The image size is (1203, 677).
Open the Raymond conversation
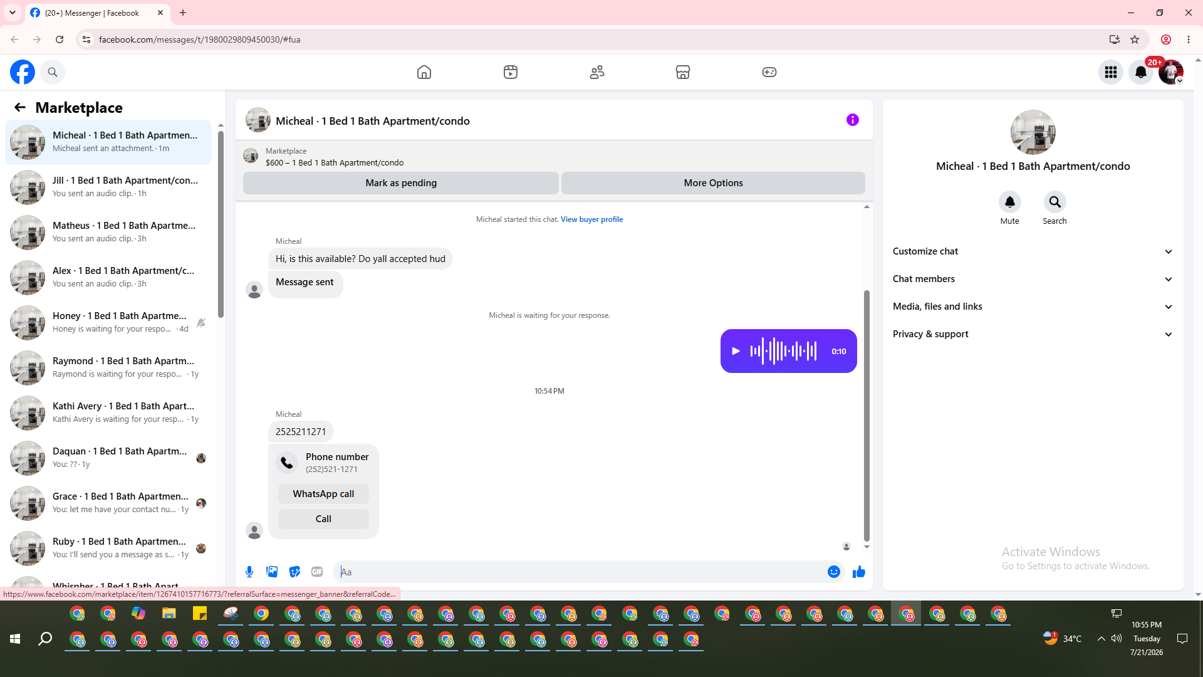click(108, 367)
